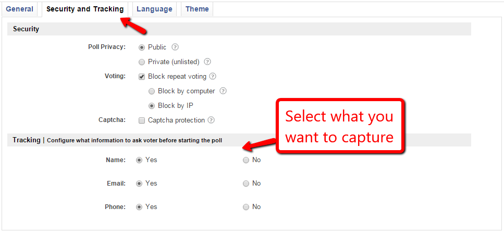Set Phone tracking to No
The width and height of the screenshot is (504, 232).
click(246, 207)
